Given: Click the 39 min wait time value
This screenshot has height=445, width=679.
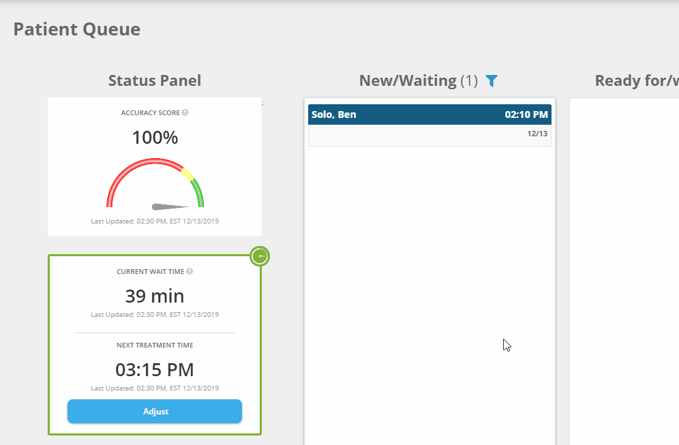Looking at the screenshot, I should 155,296.
